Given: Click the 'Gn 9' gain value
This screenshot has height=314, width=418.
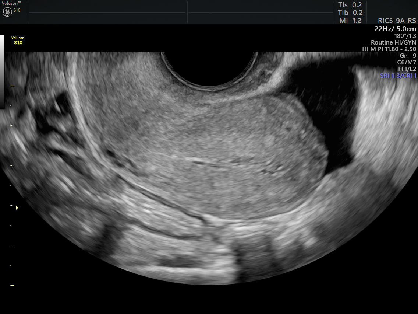Looking at the screenshot, I should tap(408, 56).
